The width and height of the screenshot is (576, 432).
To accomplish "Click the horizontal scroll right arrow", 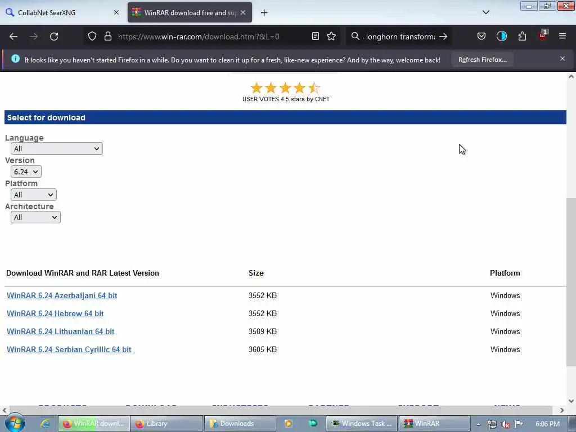I will point(562,410).
